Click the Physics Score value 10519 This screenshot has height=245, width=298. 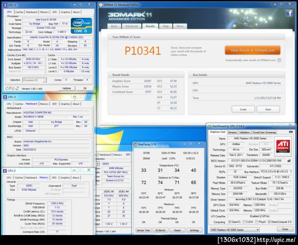148,86
